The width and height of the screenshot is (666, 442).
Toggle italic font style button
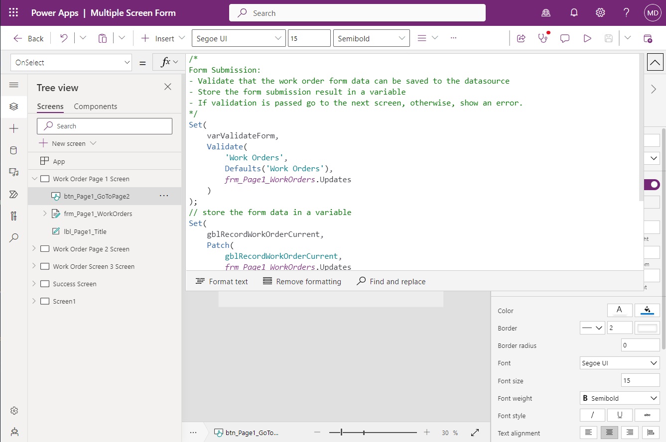pyautogui.click(x=592, y=415)
